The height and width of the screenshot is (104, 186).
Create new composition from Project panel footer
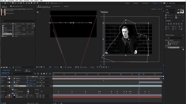(x=6, y=67)
